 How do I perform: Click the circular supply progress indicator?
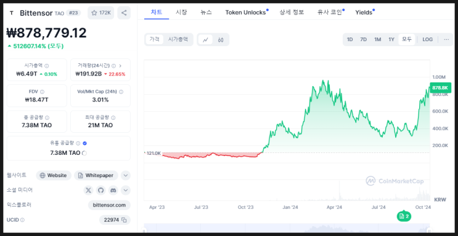(84, 153)
